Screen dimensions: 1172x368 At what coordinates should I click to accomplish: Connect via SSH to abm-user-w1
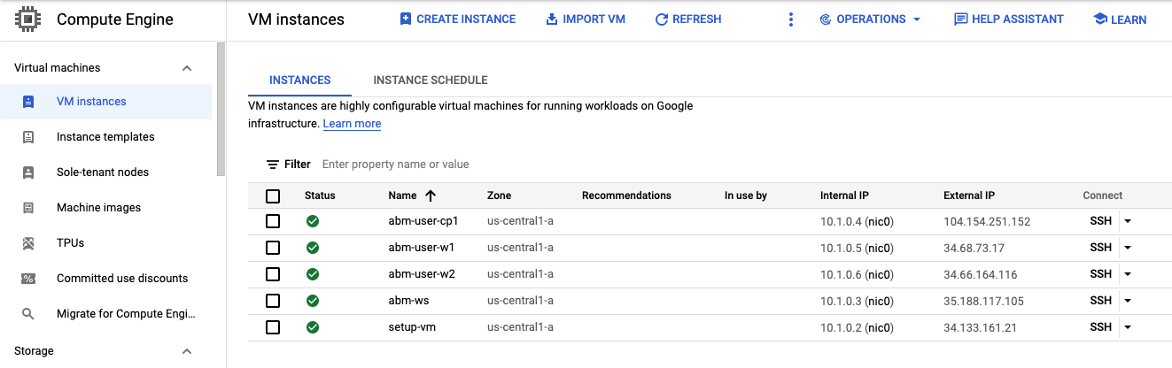point(1100,248)
